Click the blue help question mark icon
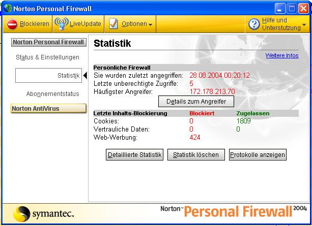312x226 pixels. [x=254, y=24]
